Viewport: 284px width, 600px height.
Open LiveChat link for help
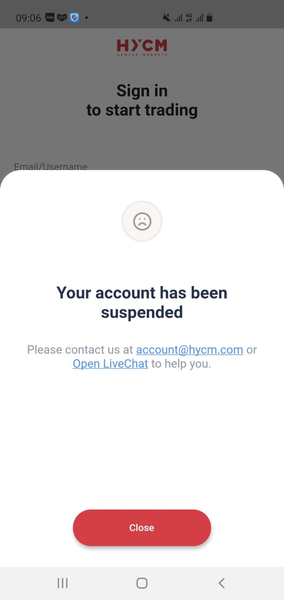[x=110, y=364]
